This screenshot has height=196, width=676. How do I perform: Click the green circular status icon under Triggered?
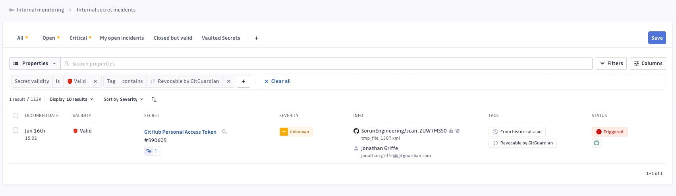pos(597,143)
